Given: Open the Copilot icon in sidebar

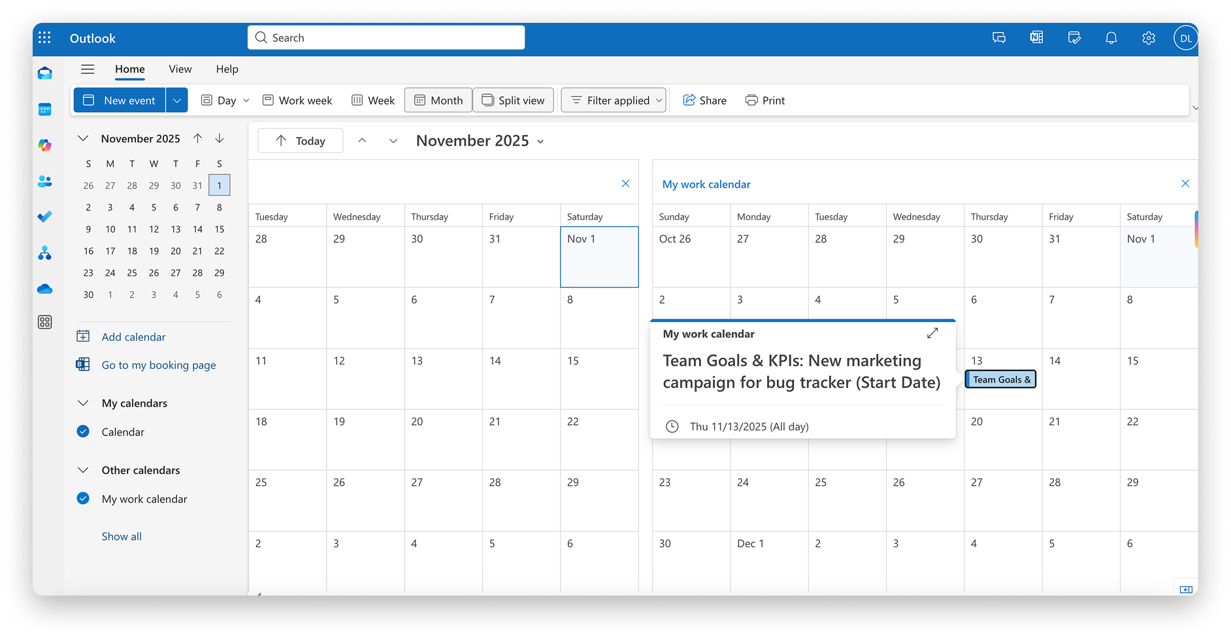Looking at the screenshot, I should click(x=44, y=145).
